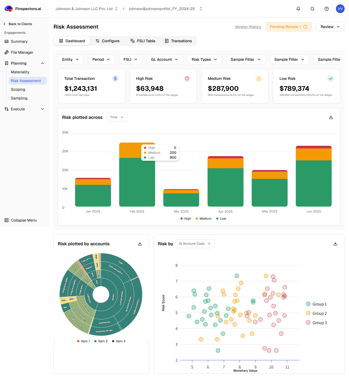Open the Period filter dropdown
349x378 pixels.
click(x=101, y=59)
